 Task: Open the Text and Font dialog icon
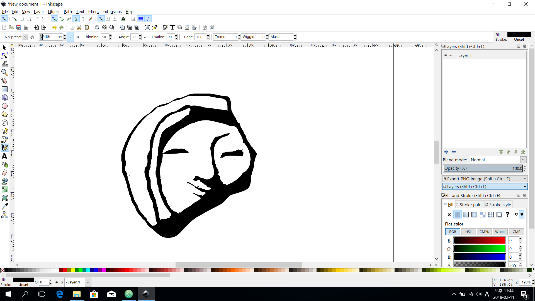pos(172,27)
